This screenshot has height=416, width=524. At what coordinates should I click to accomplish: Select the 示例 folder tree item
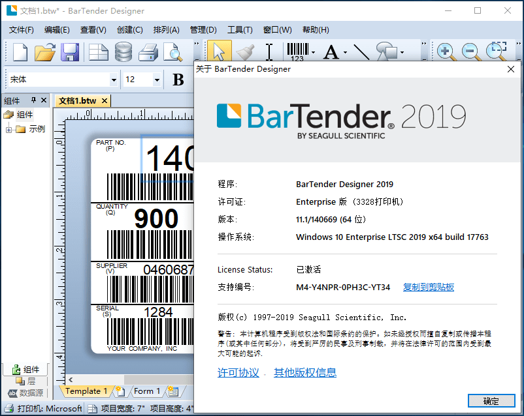coord(37,129)
